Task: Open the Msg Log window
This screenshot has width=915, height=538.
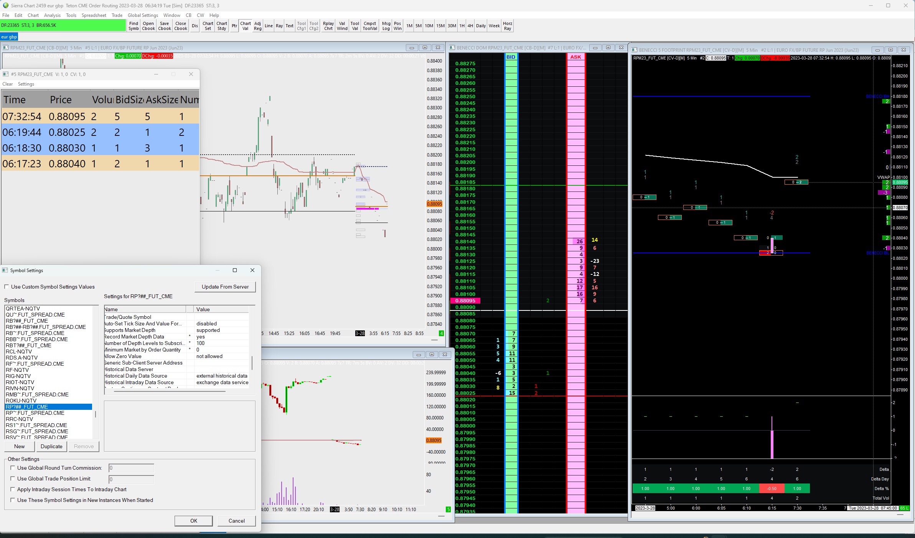Action: (386, 26)
